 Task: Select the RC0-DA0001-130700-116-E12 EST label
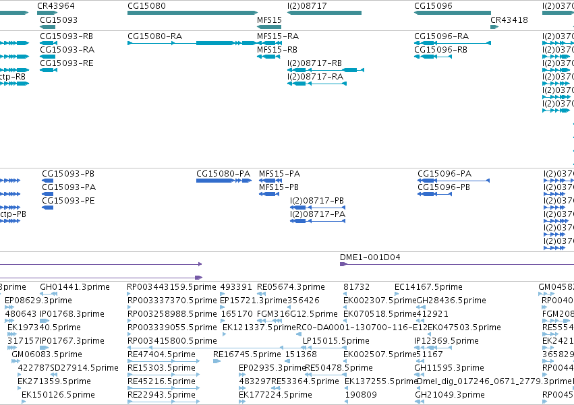coord(362,328)
